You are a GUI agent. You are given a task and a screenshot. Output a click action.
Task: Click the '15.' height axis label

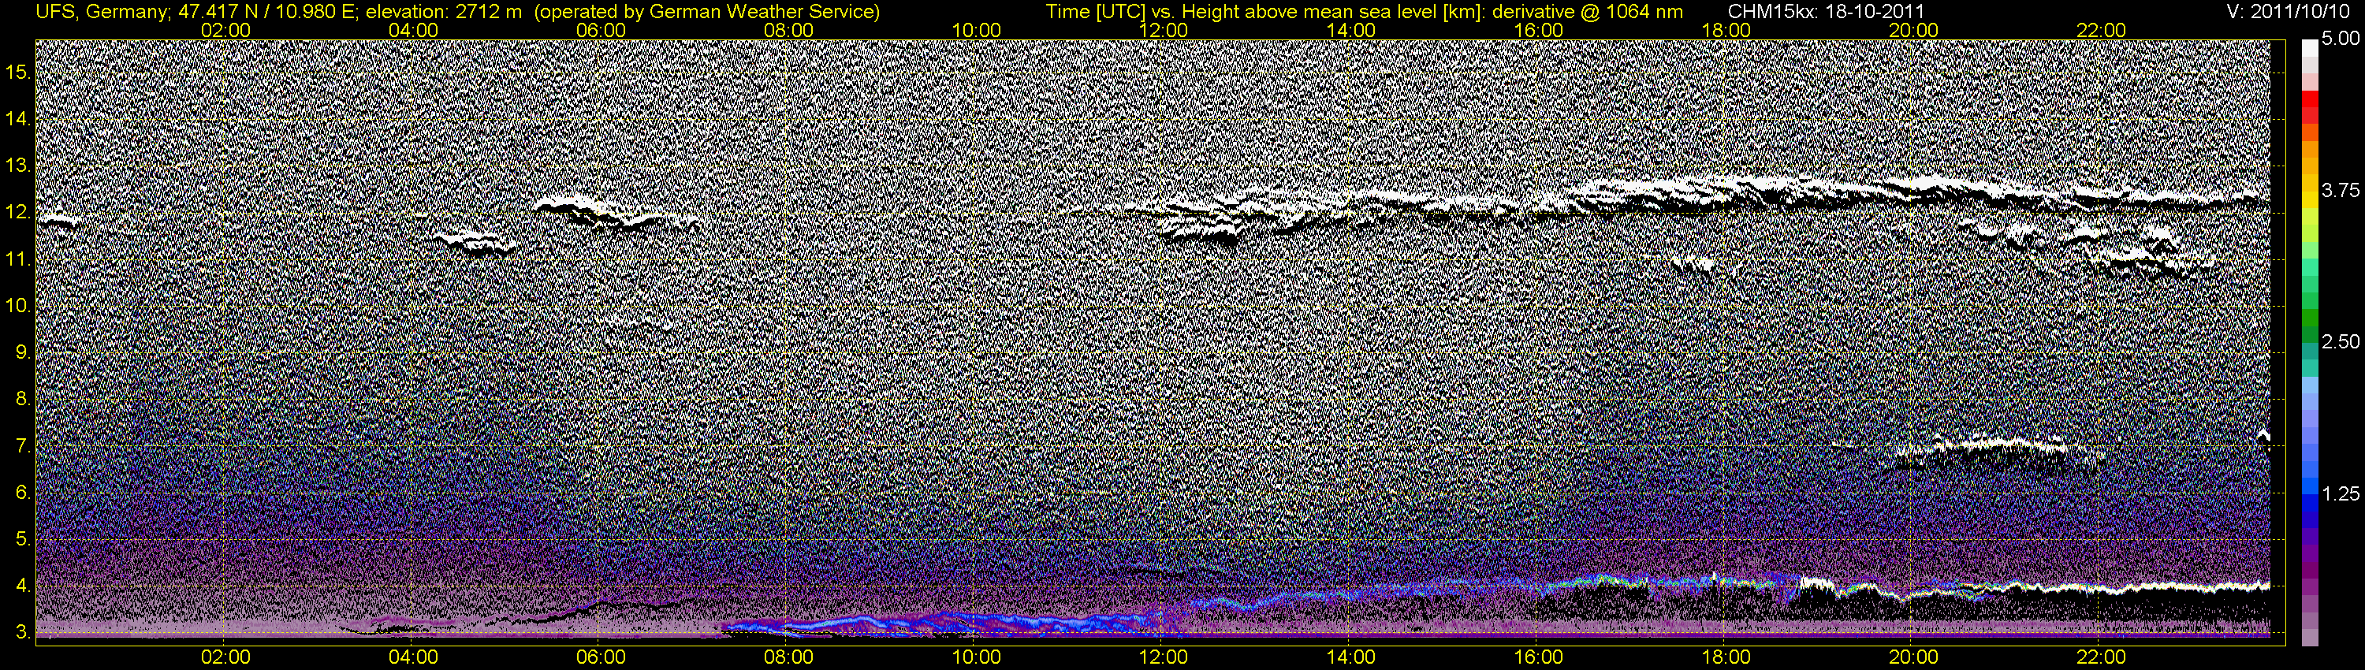tap(18, 73)
